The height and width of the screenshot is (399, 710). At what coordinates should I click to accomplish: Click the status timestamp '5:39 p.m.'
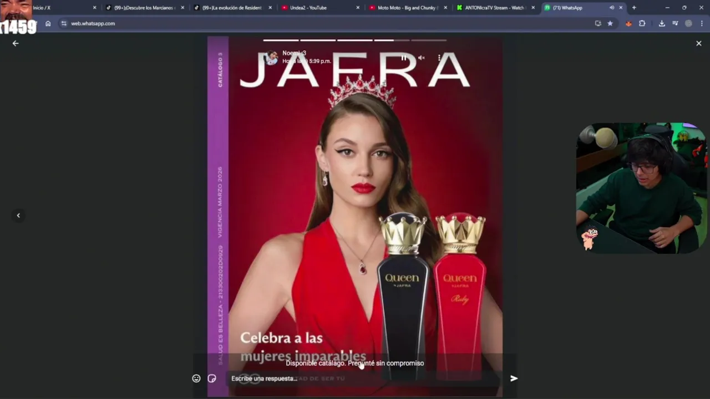320,61
